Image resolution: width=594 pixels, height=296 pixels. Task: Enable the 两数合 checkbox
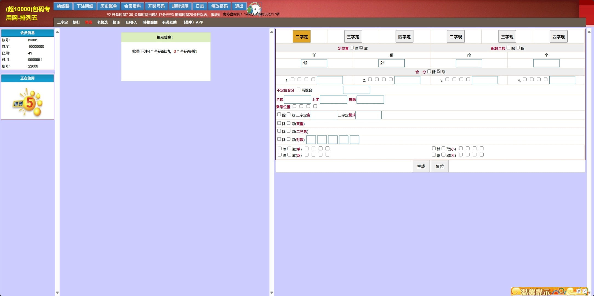tap(298, 90)
